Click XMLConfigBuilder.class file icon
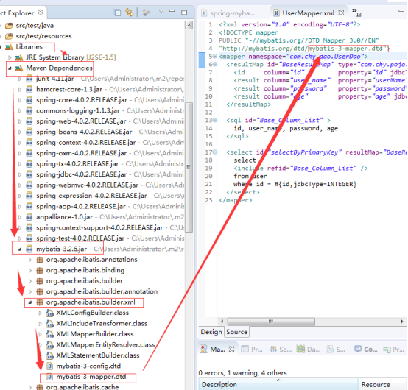This screenshot has width=408, height=390. click(x=49, y=313)
